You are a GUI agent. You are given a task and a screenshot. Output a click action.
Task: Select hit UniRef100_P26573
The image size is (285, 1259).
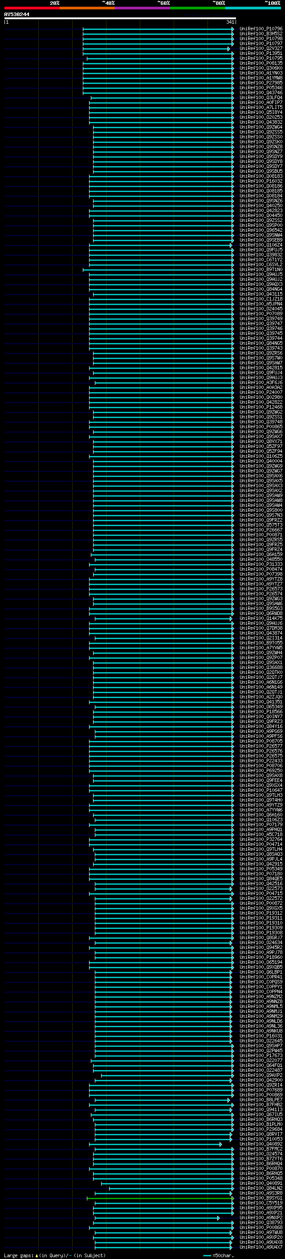[261, 589]
